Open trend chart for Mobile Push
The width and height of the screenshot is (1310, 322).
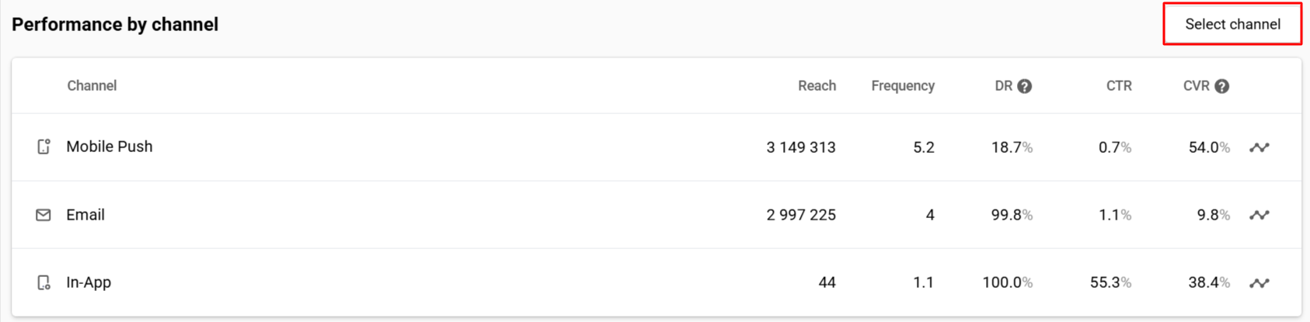point(1259,147)
